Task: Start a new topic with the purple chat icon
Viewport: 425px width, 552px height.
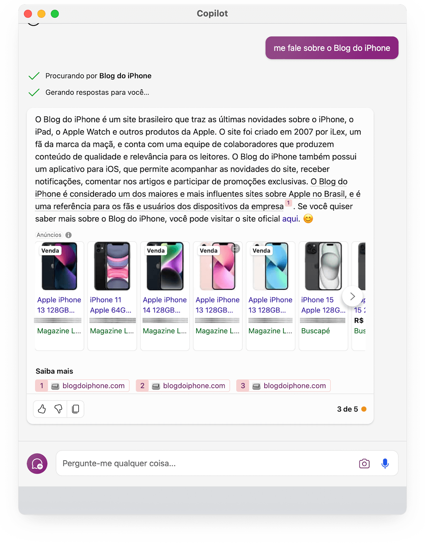Action: tap(37, 464)
